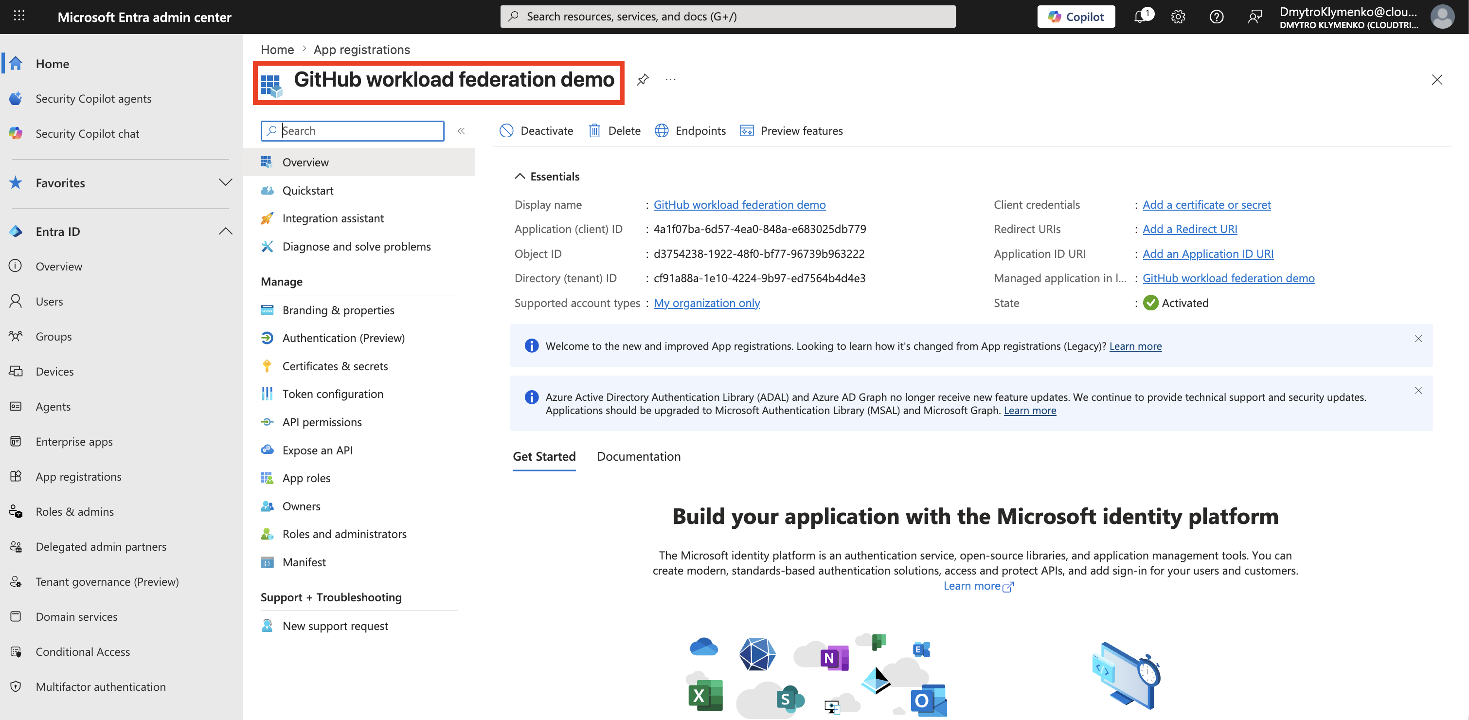Open portal settings gear icon
Image resolution: width=1469 pixels, height=720 pixels.
click(1178, 17)
